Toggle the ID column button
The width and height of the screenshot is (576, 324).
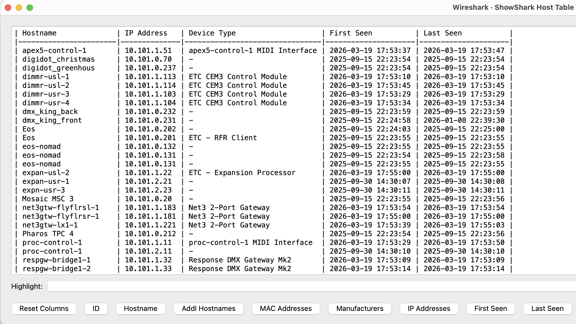[x=96, y=308]
